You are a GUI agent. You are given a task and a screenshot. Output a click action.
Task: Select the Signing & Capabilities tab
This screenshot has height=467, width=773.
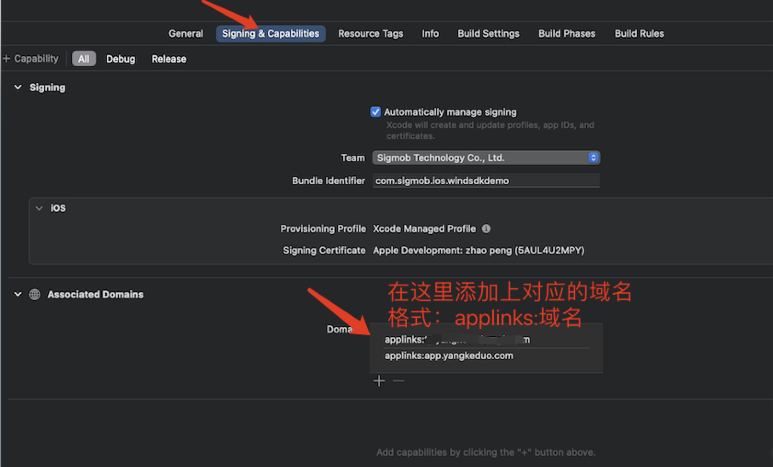[x=271, y=34]
